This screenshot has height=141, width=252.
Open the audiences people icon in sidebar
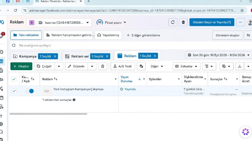[x=2, y=79]
